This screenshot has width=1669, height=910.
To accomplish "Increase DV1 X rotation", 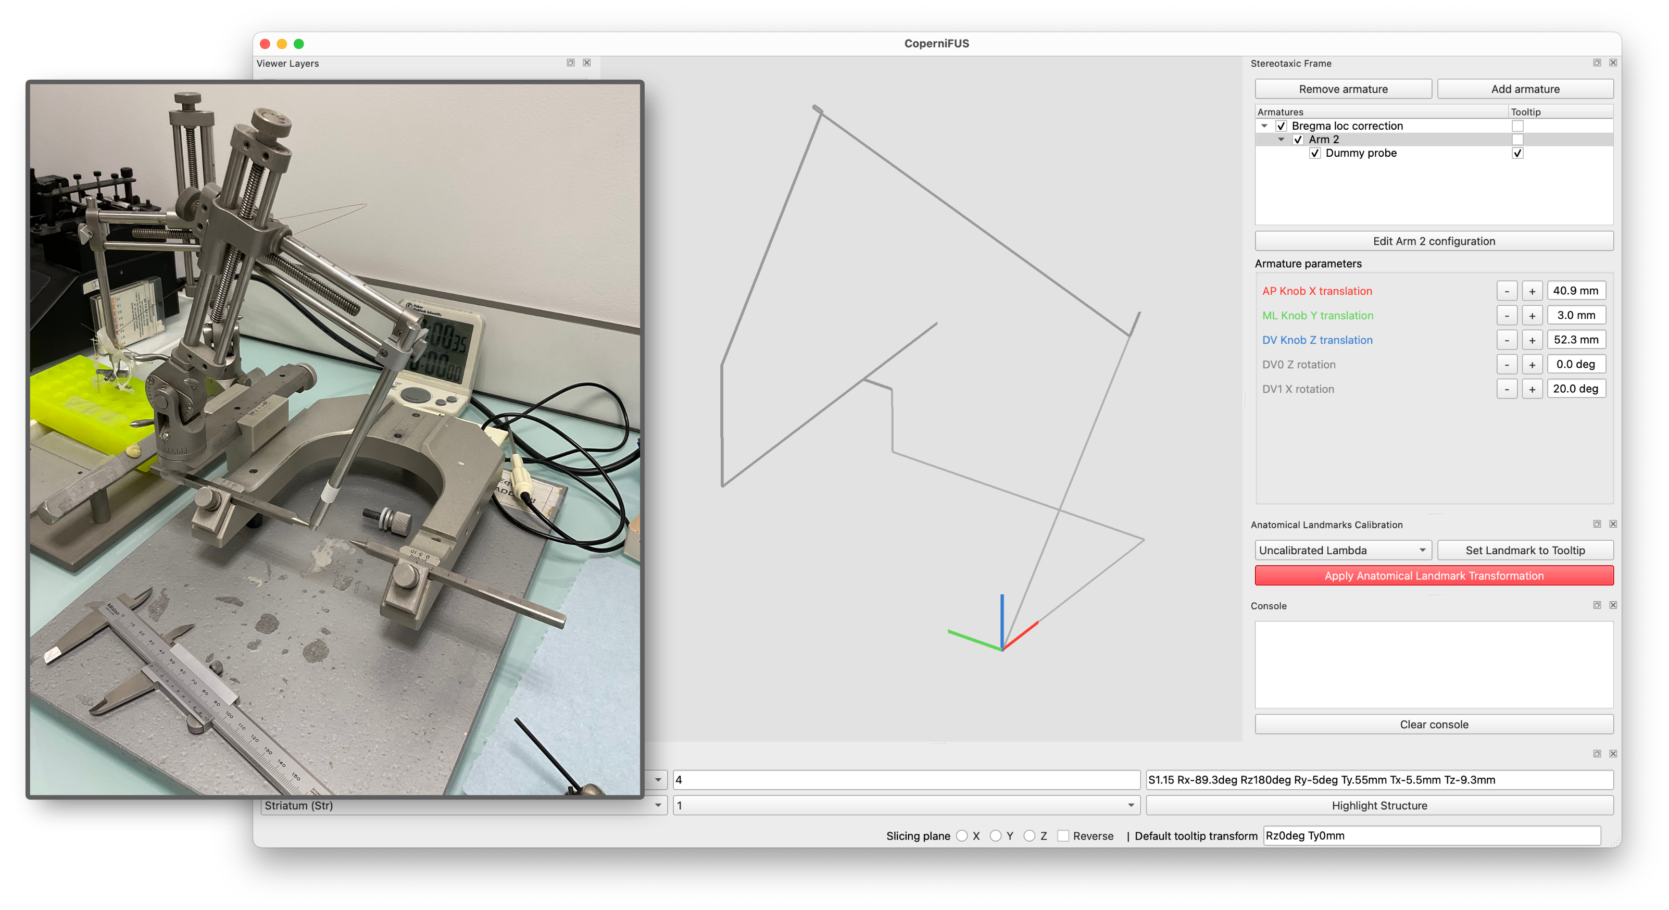I will click(1532, 389).
